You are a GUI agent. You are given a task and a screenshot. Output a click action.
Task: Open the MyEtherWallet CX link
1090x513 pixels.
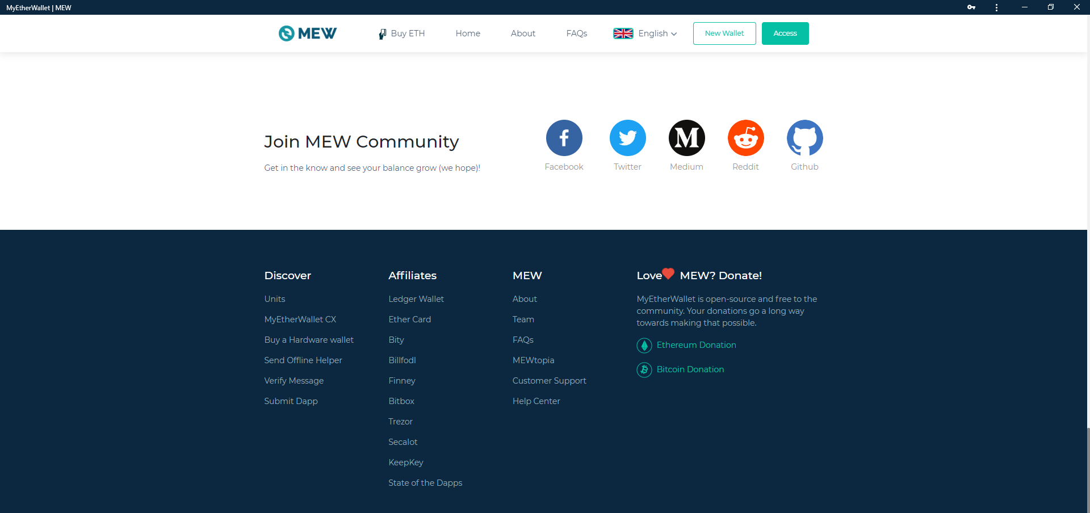point(300,319)
